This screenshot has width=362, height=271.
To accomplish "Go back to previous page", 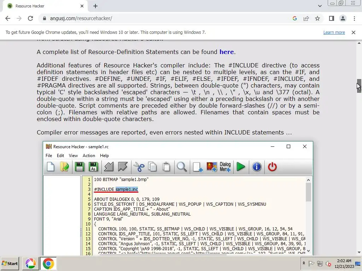I will 8,18.
